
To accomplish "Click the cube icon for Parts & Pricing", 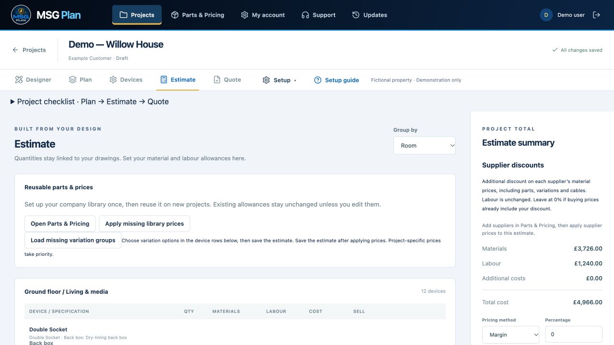I will tap(175, 15).
